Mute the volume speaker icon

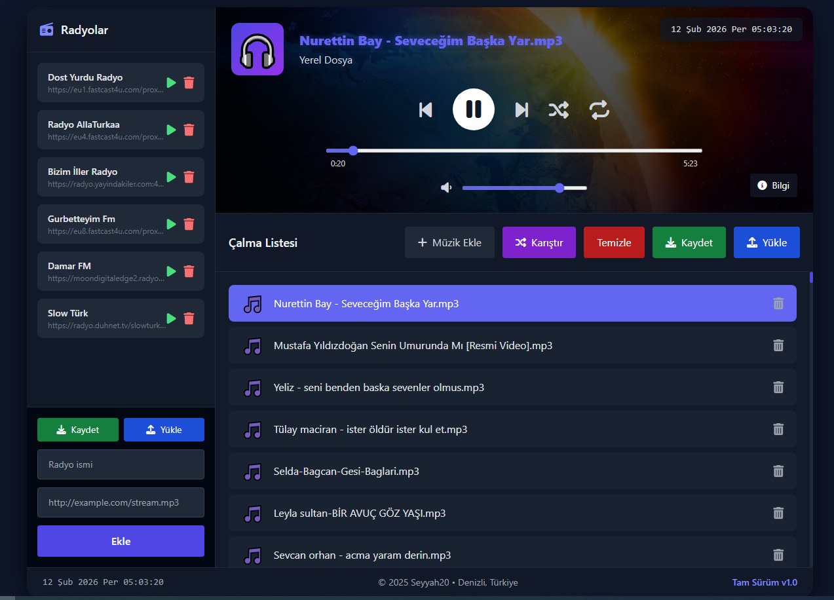click(446, 188)
